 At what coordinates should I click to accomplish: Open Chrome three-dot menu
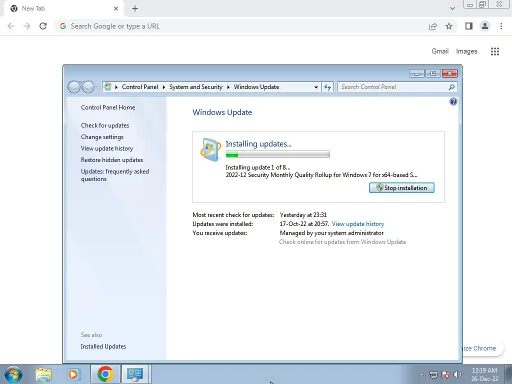[501, 26]
